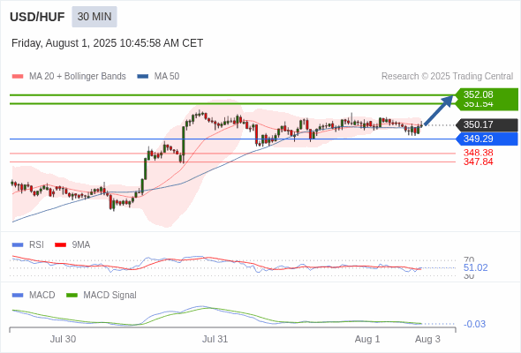Click the 'MACD Signal' legend label
521x353 pixels.
click(110, 296)
